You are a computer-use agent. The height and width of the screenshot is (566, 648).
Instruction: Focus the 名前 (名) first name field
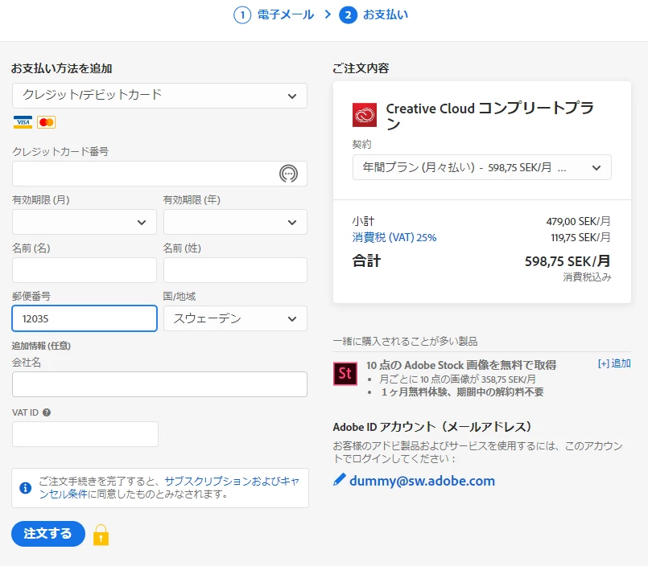(x=85, y=270)
